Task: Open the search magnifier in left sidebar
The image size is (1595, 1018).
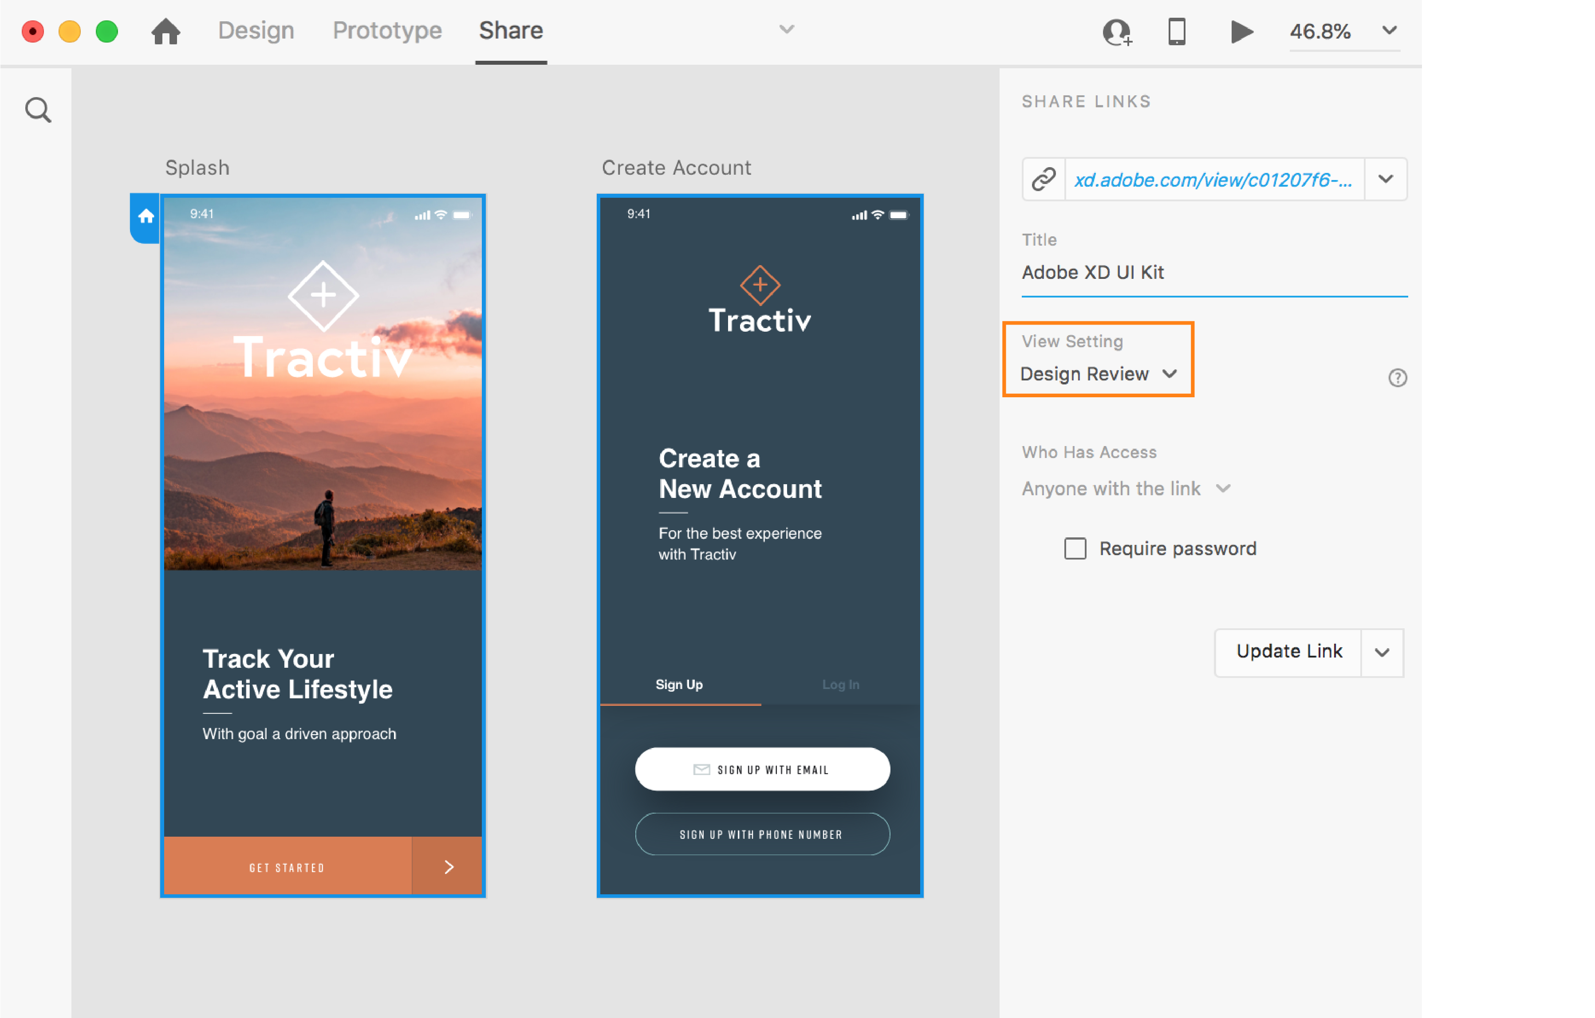Action: [x=38, y=110]
